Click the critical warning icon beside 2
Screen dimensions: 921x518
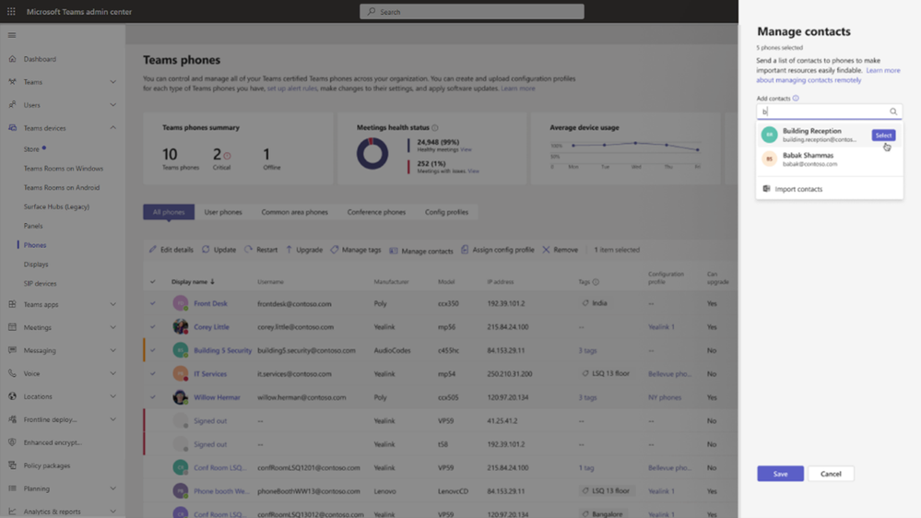pyautogui.click(x=227, y=156)
